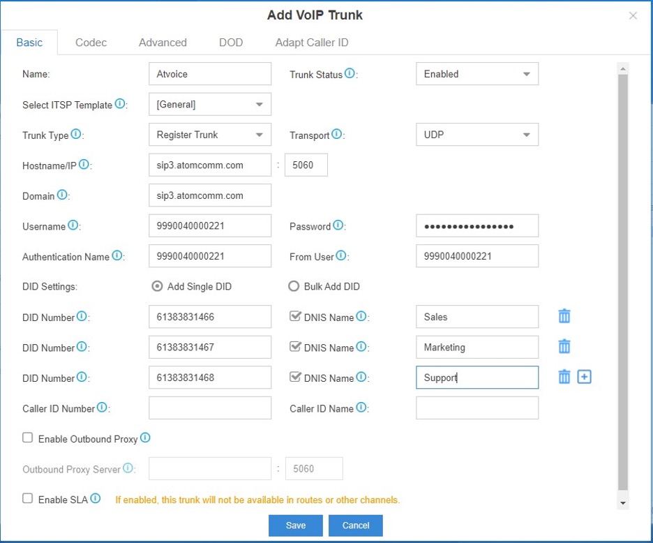Click the Hostname/IP field
This screenshot has height=543, width=653.
point(210,165)
